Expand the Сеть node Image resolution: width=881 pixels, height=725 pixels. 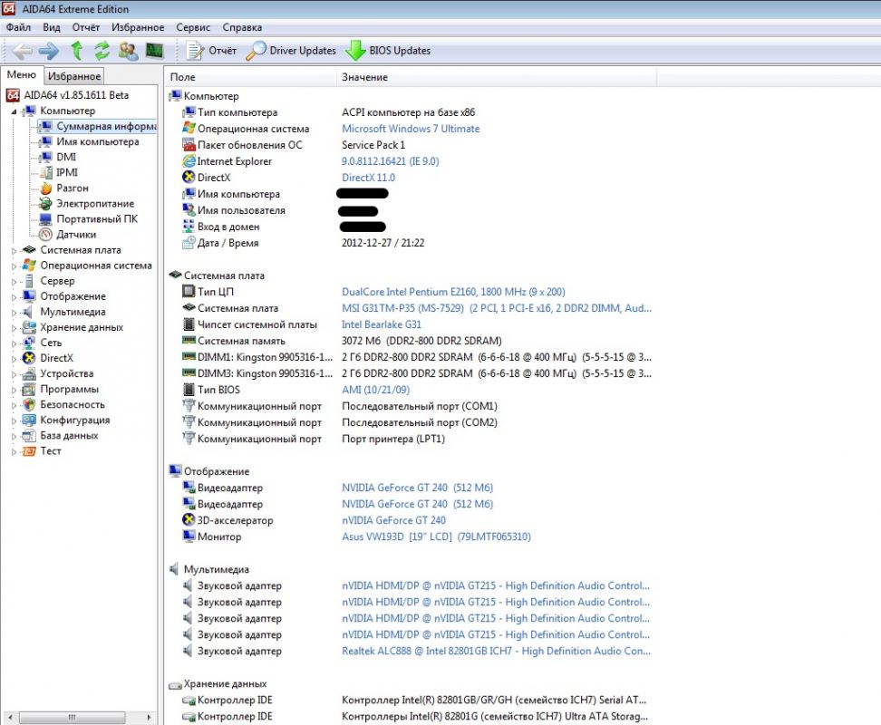tap(14, 343)
